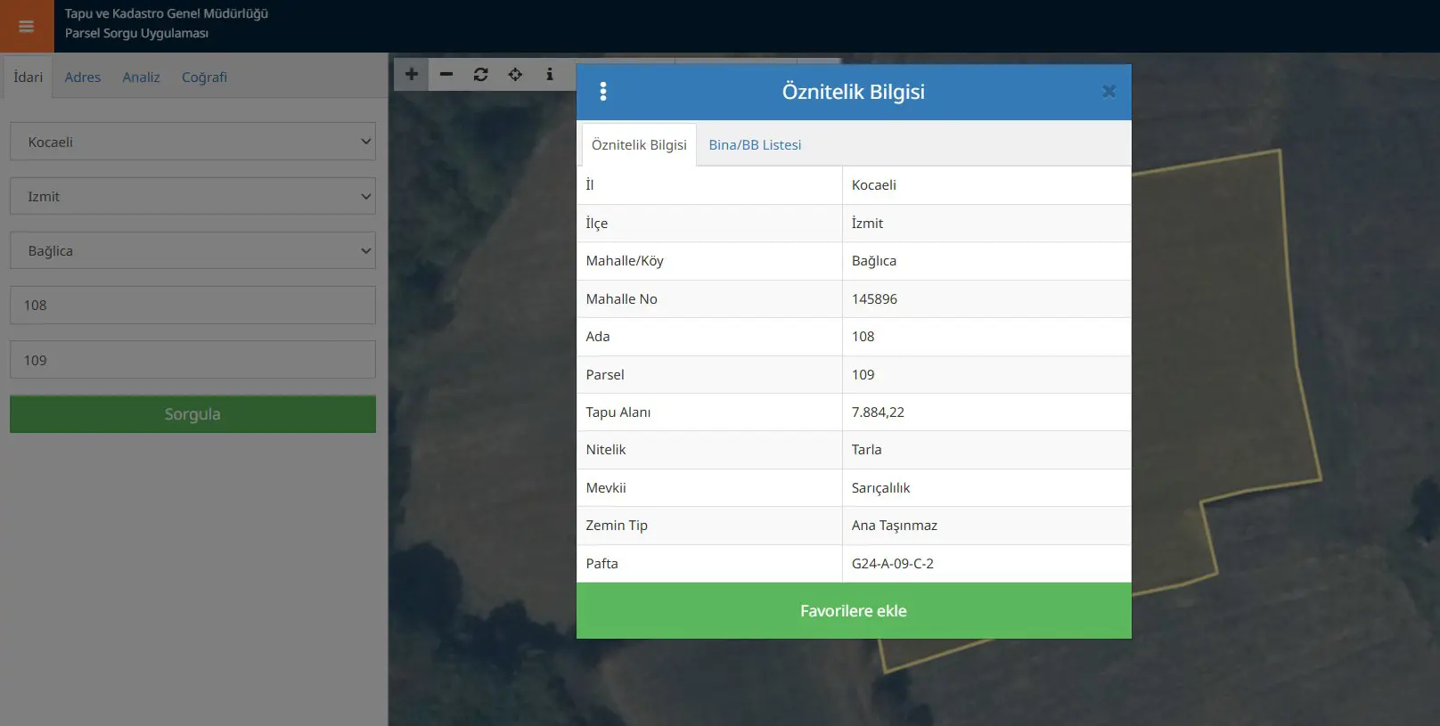Click the Ada value 108 in table
This screenshot has height=726, width=1440.
pyautogui.click(x=863, y=337)
